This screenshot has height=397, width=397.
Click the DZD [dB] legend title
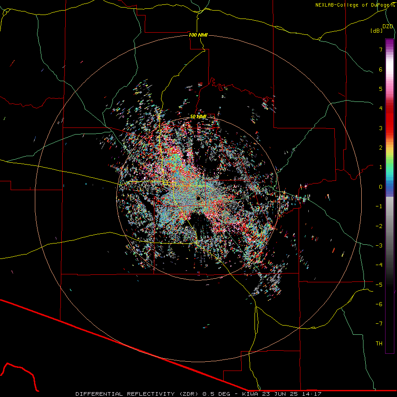pyautogui.click(x=382, y=28)
